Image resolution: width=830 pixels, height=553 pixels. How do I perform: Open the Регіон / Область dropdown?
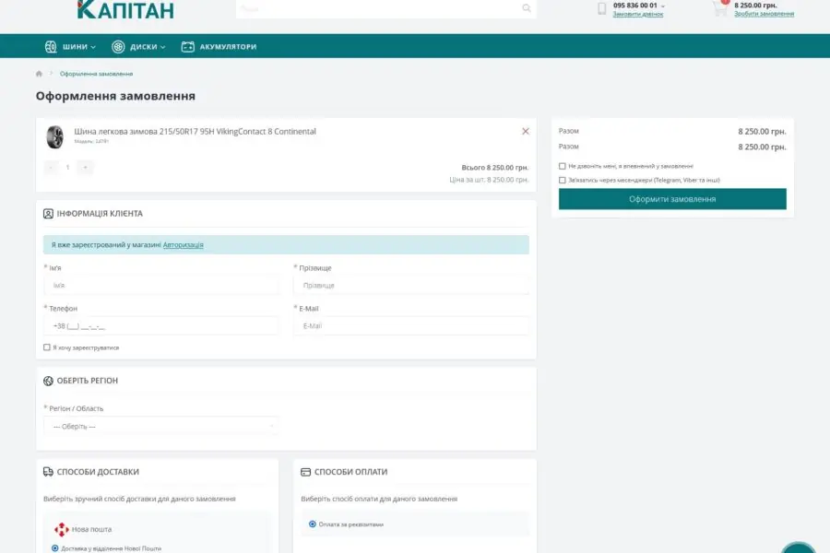161,426
